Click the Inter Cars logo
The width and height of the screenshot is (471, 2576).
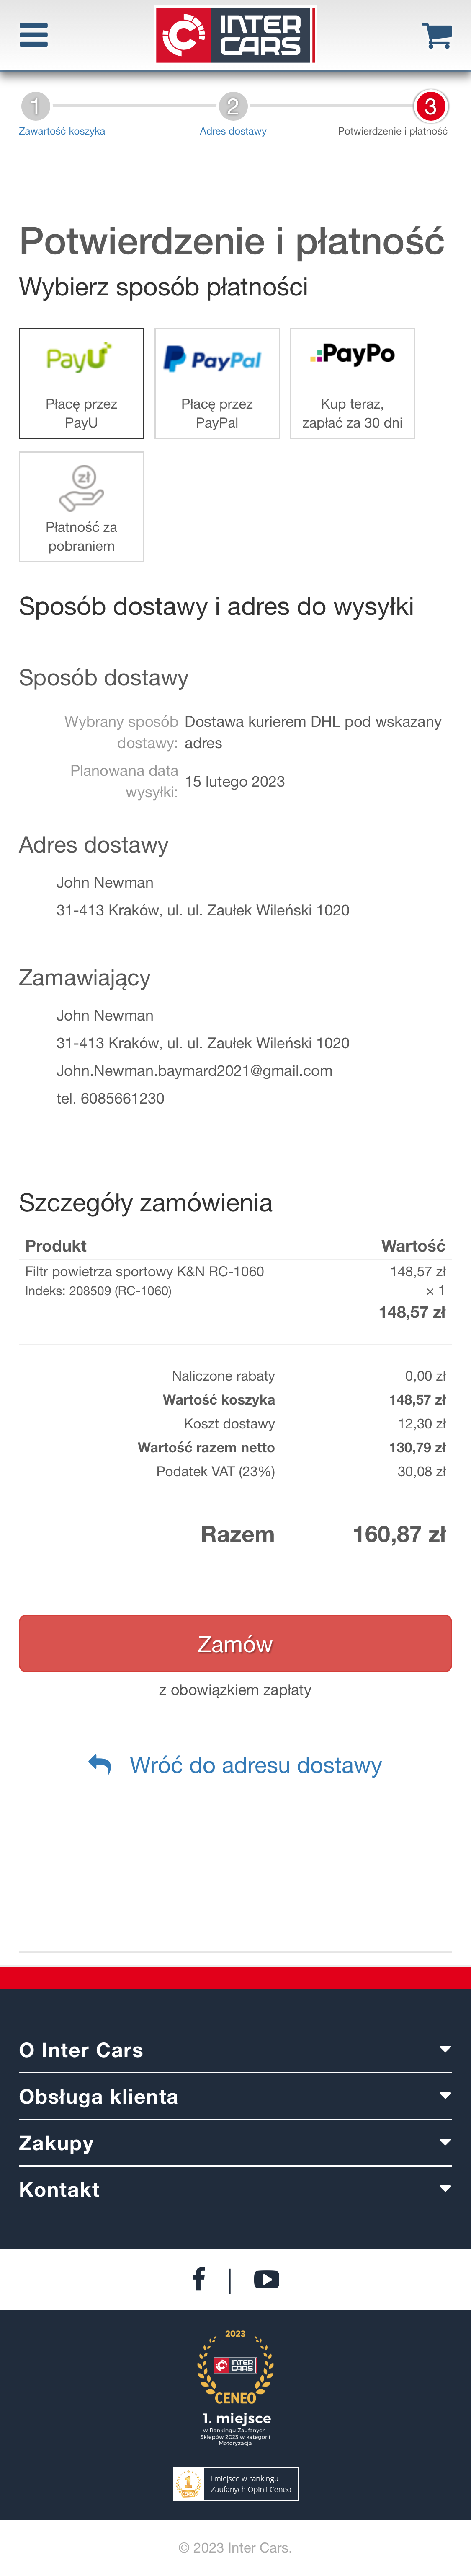pos(235,34)
